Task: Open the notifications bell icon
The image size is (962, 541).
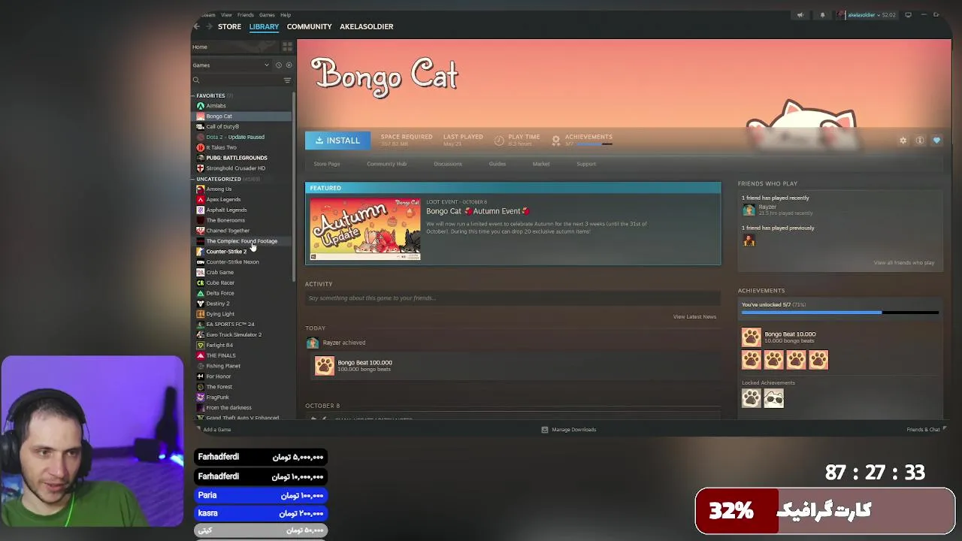Action: (x=822, y=15)
